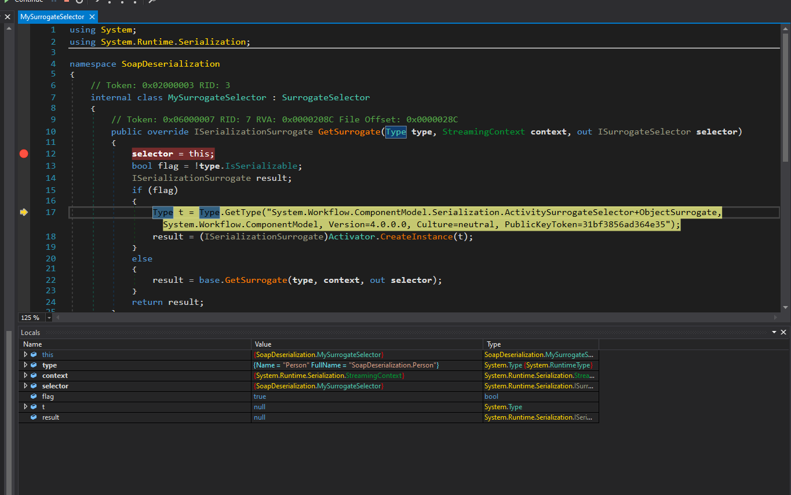Click 'return result;' on line 24
The height and width of the screenshot is (495, 791).
click(x=168, y=302)
